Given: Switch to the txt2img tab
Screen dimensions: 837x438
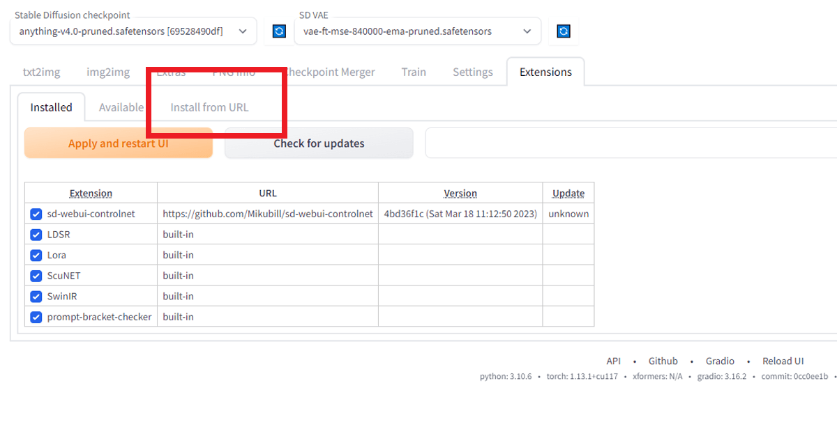Looking at the screenshot, I should [x=41, y=72].
